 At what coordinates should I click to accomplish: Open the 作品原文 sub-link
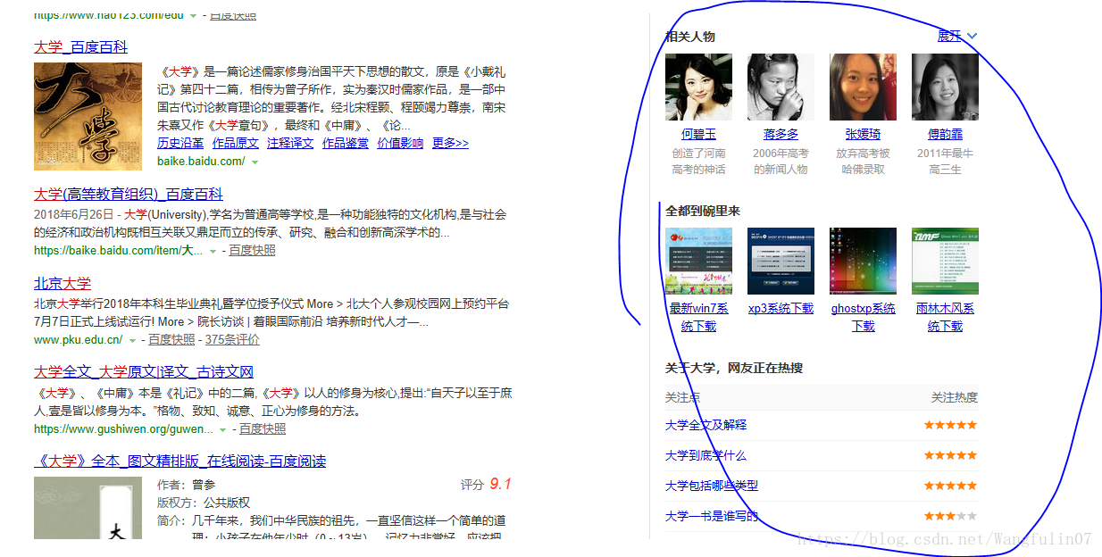pos(235,143)
